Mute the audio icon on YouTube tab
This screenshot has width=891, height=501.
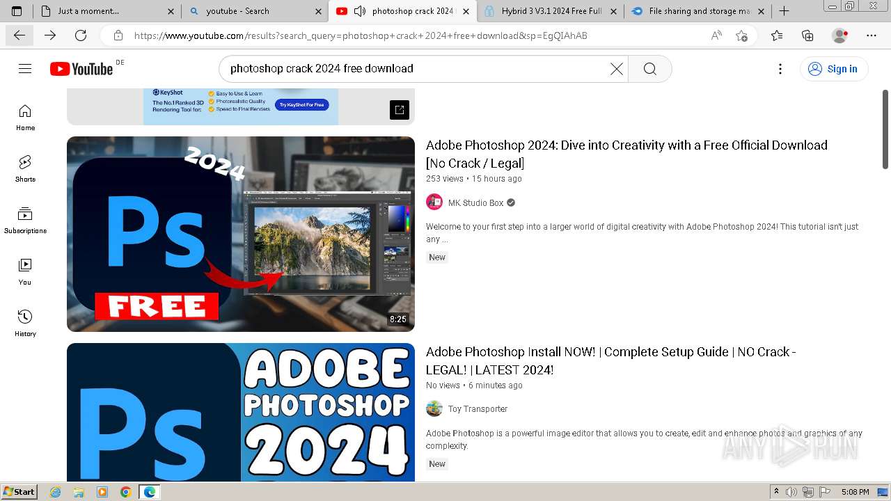[360, 11]
